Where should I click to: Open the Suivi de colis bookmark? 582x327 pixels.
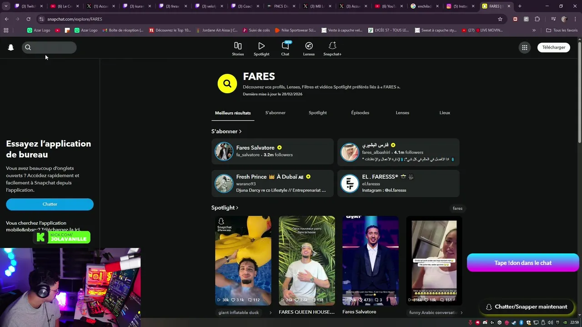(256, 30)
